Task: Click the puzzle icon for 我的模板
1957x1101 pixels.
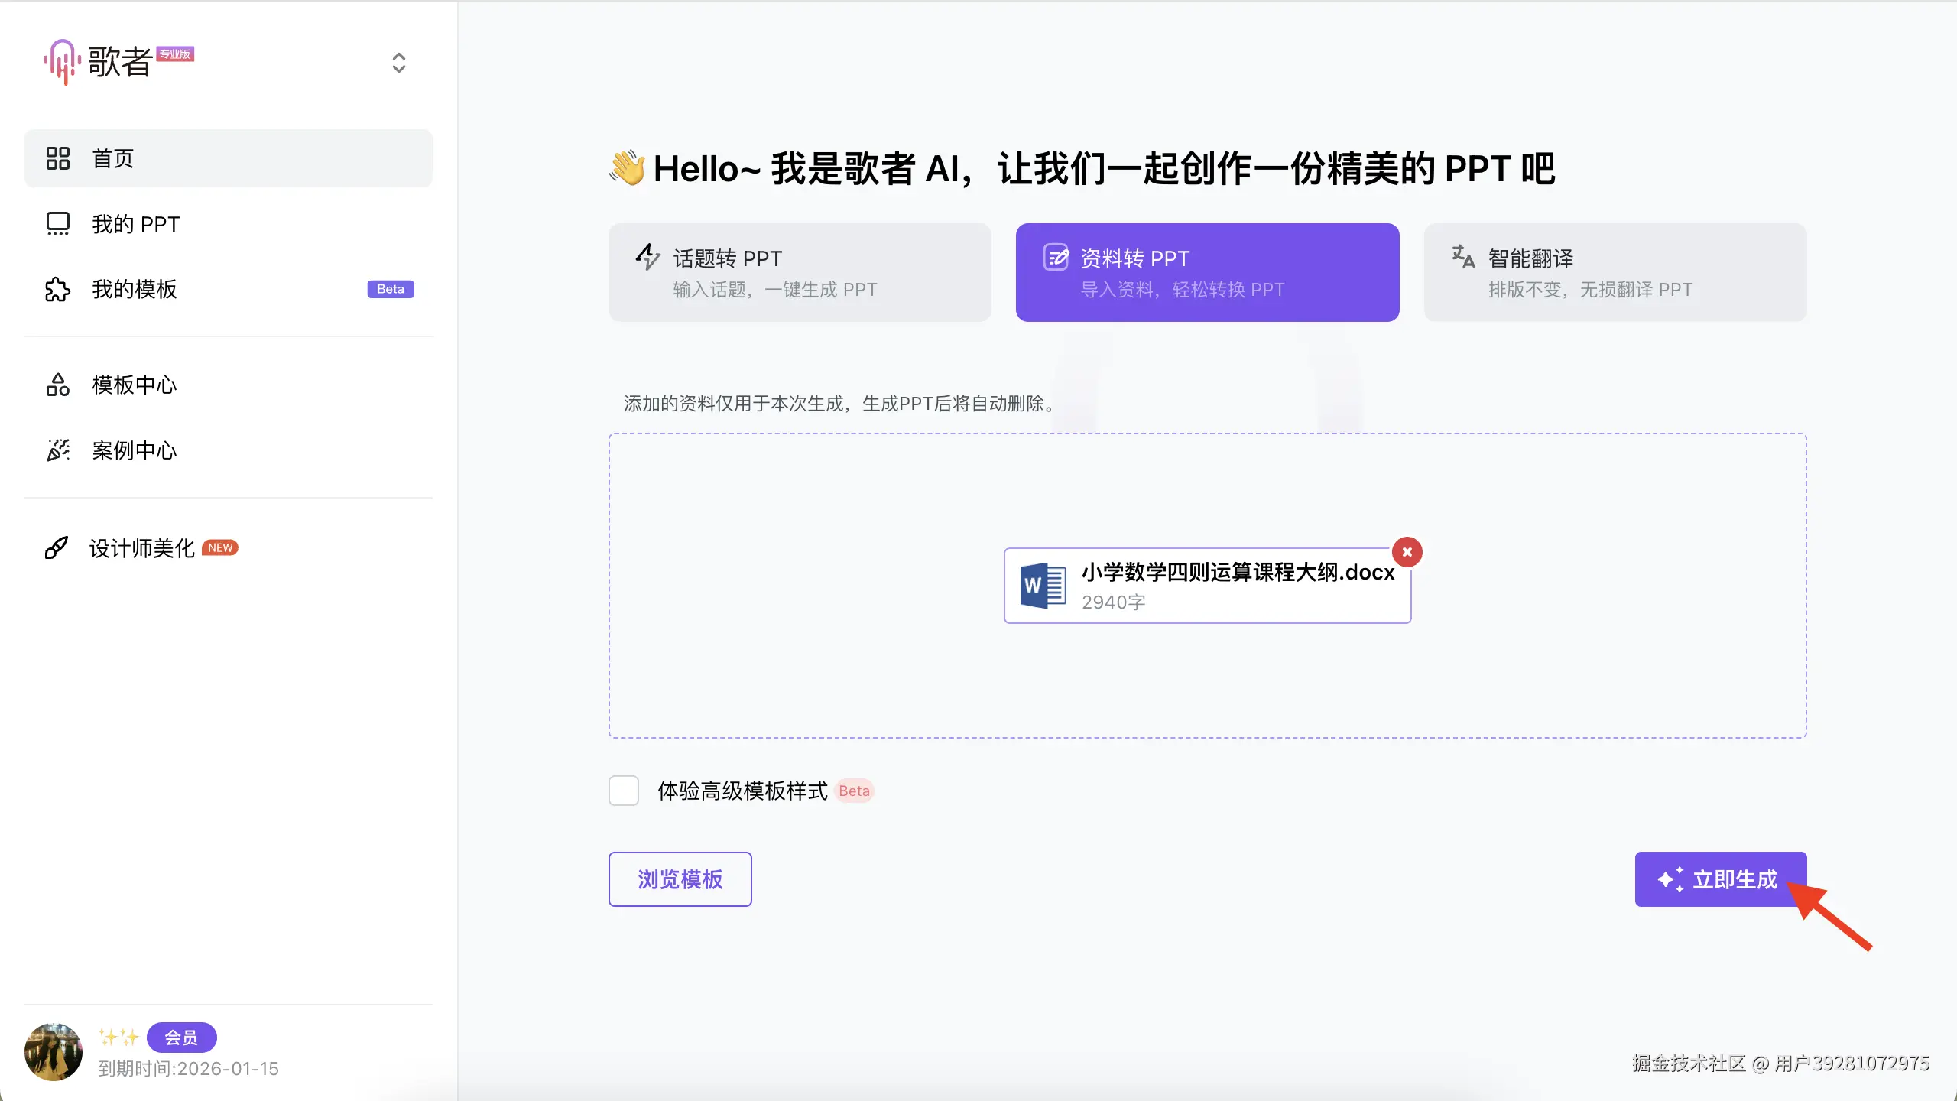Action: tap(58, 290)
